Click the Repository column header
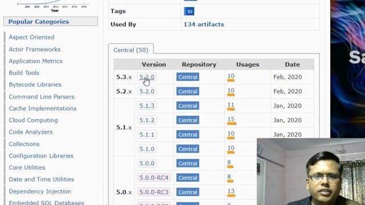The width and height of the screenshot is (365, 205). [x=199, y=64]
